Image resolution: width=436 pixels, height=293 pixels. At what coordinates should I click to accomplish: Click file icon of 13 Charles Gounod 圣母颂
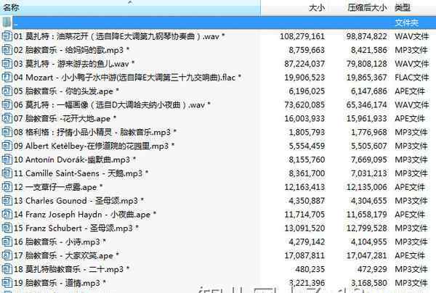click(x=7, y=201)
